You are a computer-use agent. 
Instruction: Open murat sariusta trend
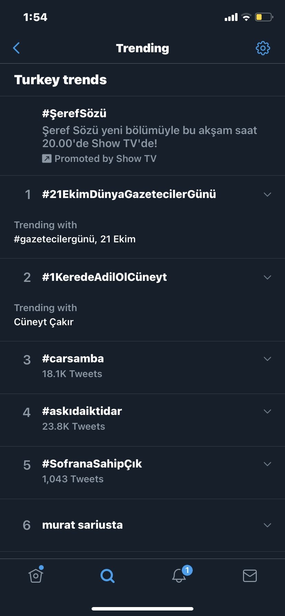pyautogui.click(x=142, y=525)
